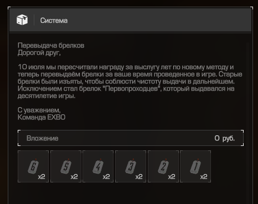Click the Дорогой друг greeting line

click(39, 53)
